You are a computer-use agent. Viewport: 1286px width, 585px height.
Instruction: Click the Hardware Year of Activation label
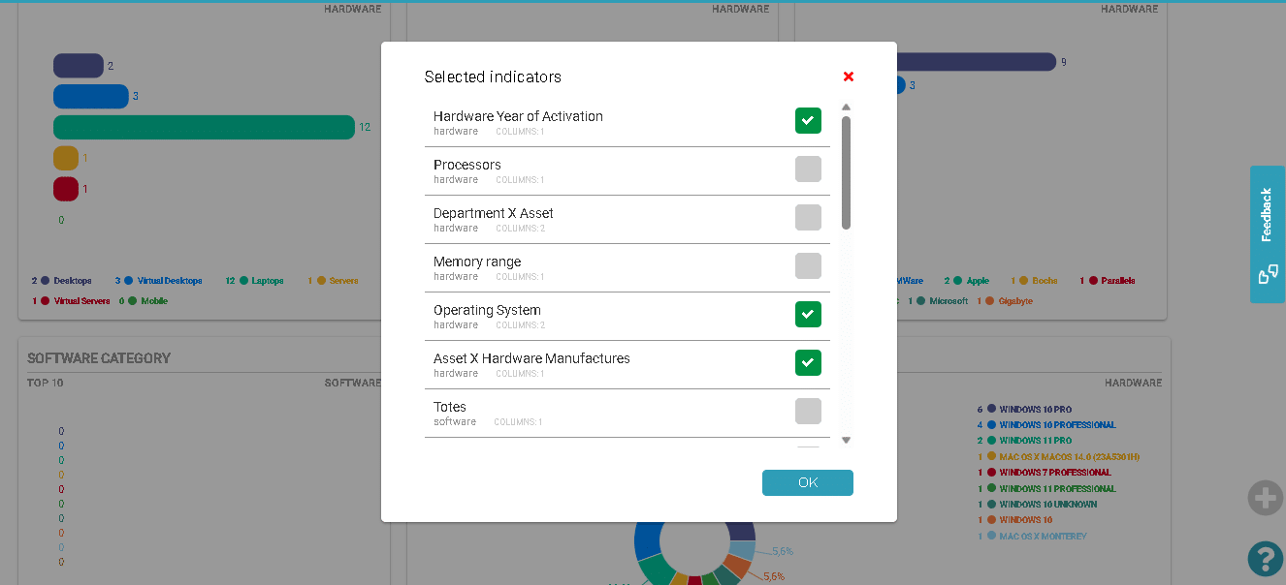coord(518,116)
